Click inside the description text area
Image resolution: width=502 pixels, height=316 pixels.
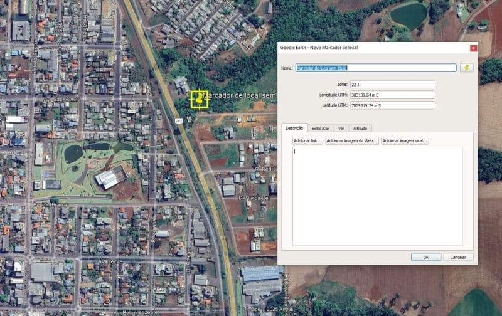point(377,196)
